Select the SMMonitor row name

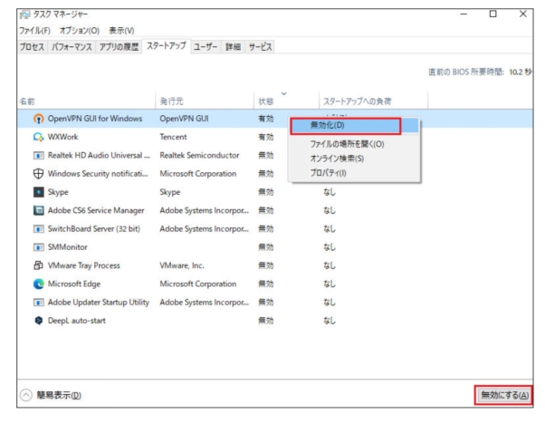click(x=67, y=247)
